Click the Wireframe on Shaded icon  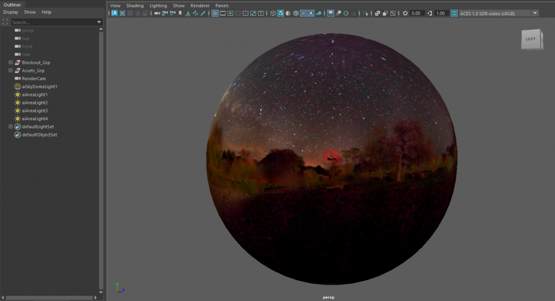295,13
